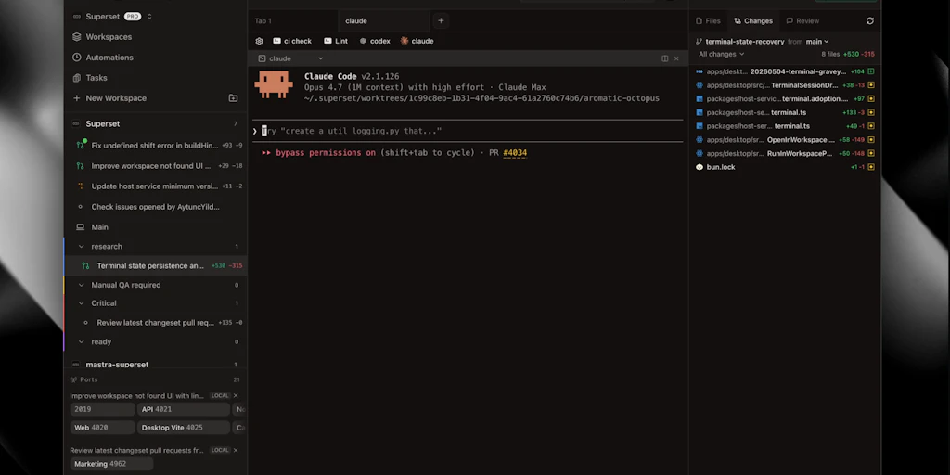Open the Web 4020 port

(x=102, y=428)
